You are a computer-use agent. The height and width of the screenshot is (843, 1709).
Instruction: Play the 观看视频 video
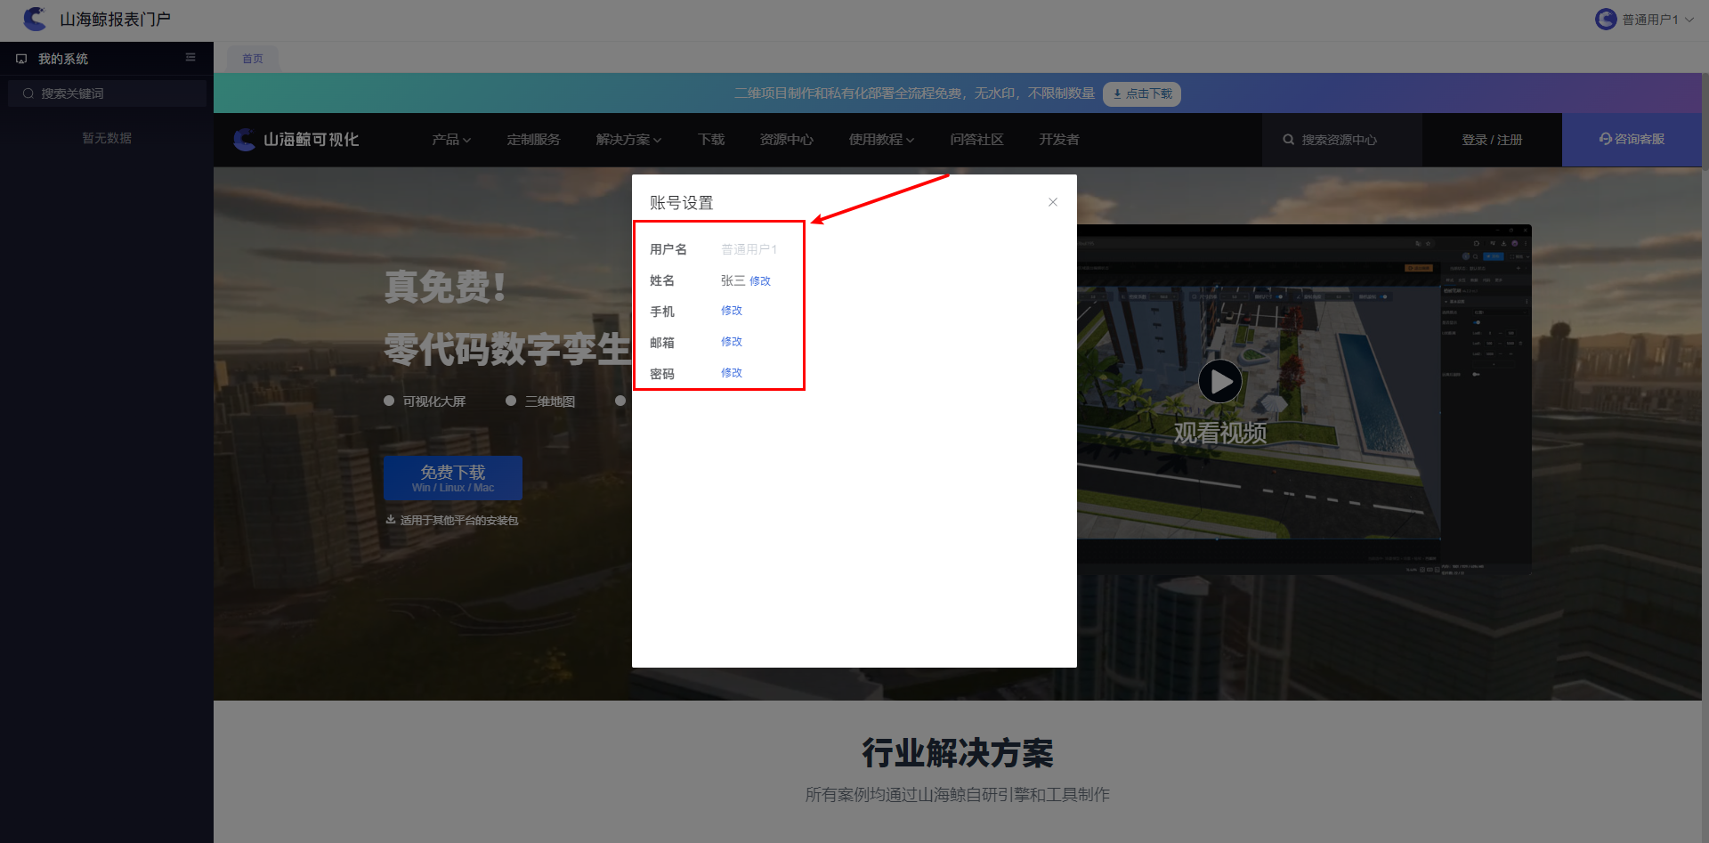pos(1219,381)
